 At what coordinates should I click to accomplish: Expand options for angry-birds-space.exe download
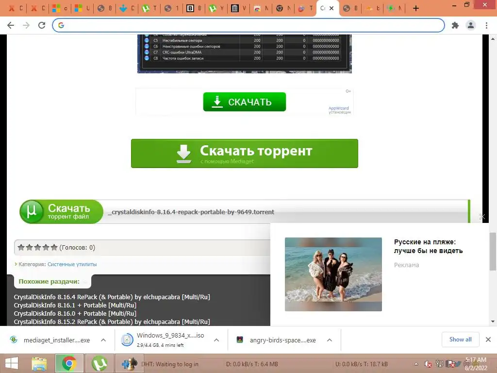[x=330, y=340]
